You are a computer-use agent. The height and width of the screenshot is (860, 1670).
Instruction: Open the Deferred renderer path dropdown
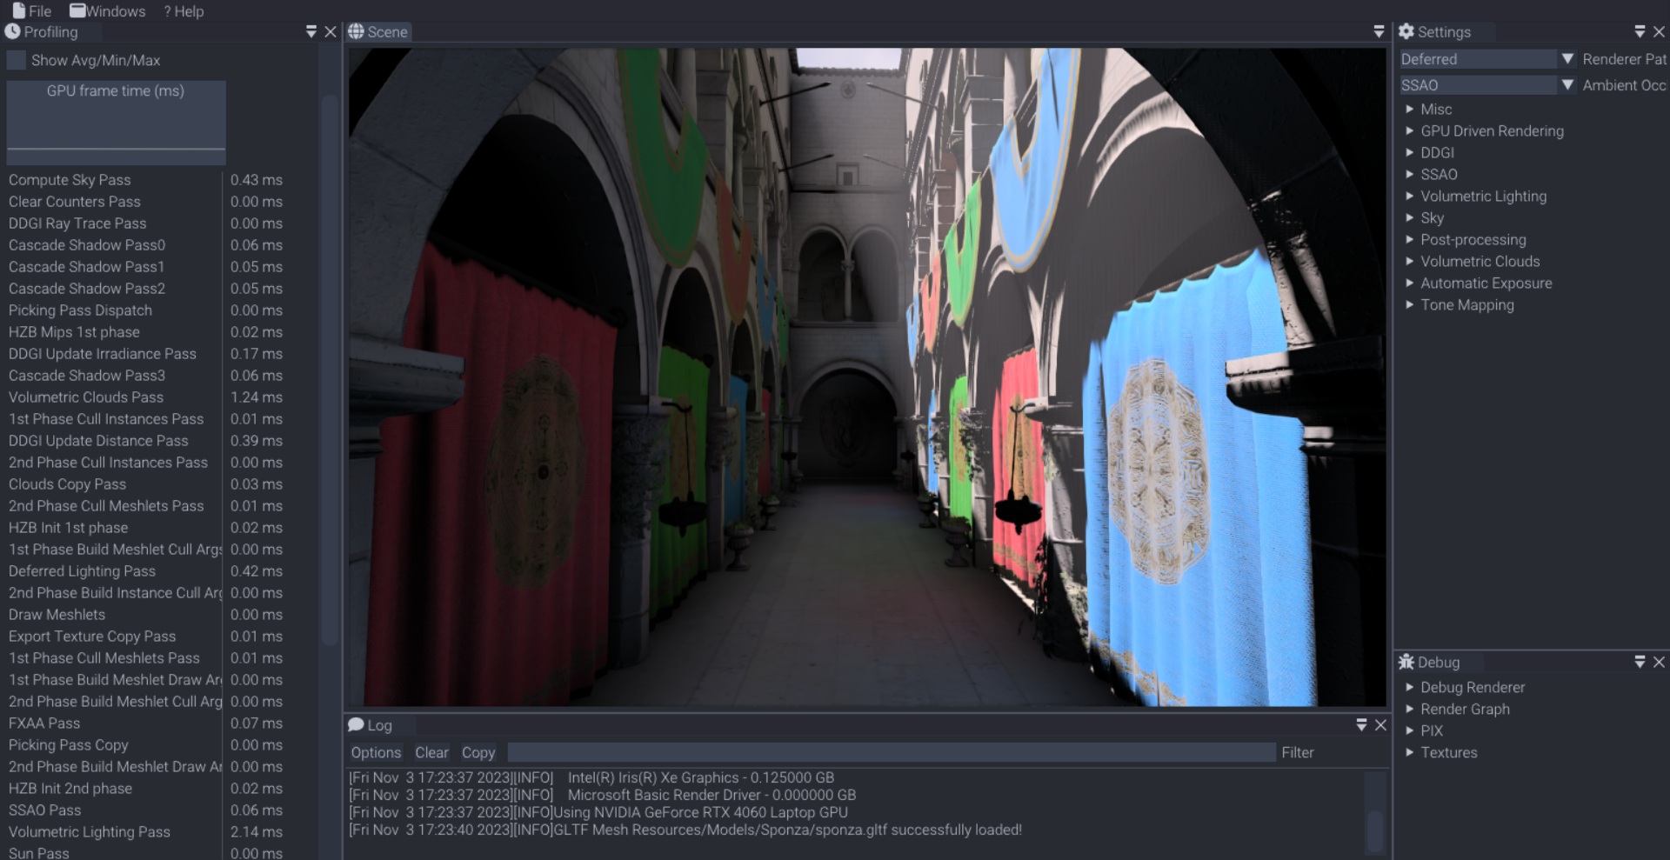1487,59
